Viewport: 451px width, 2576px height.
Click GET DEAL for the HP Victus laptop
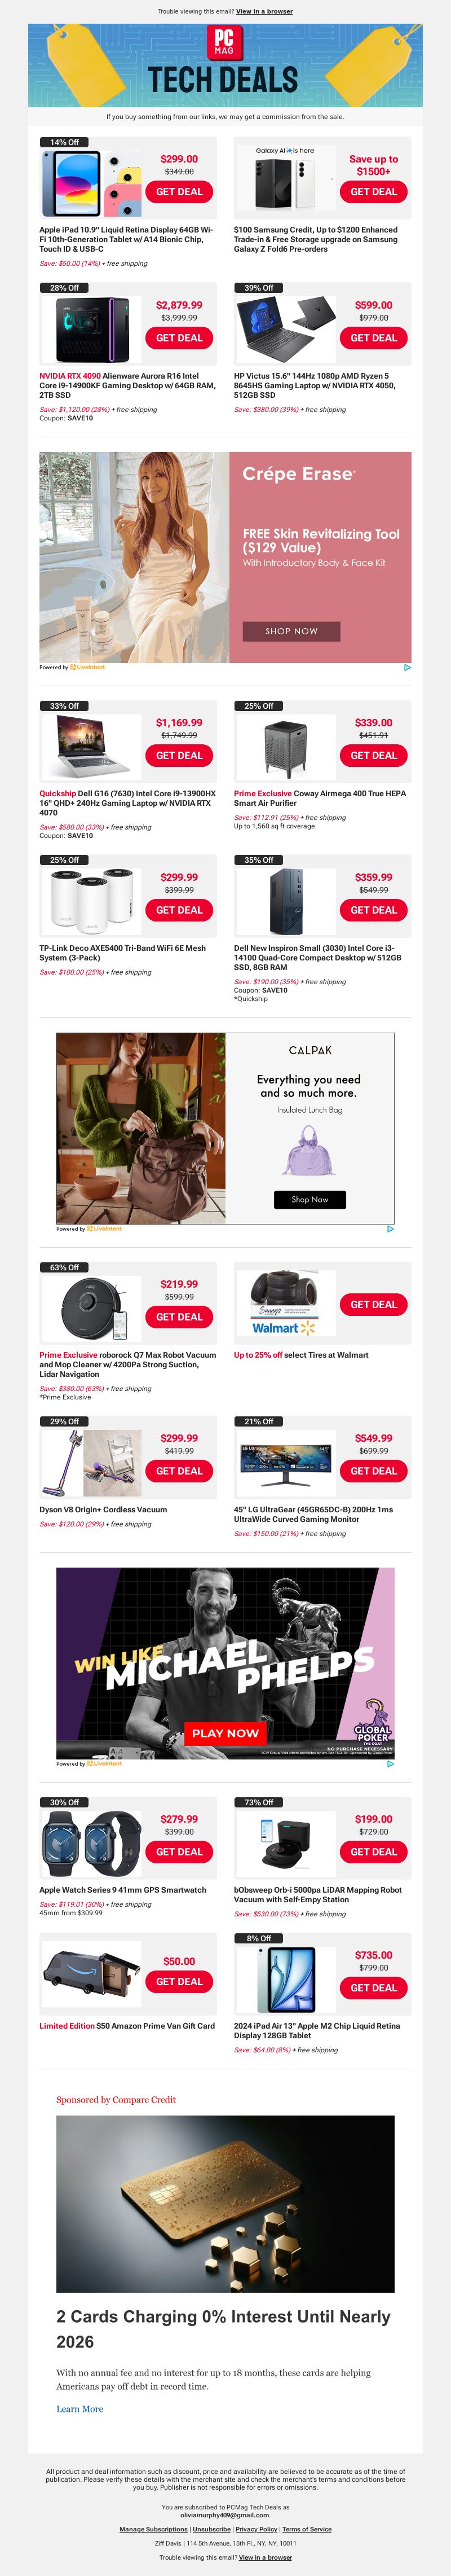point(373,338)
